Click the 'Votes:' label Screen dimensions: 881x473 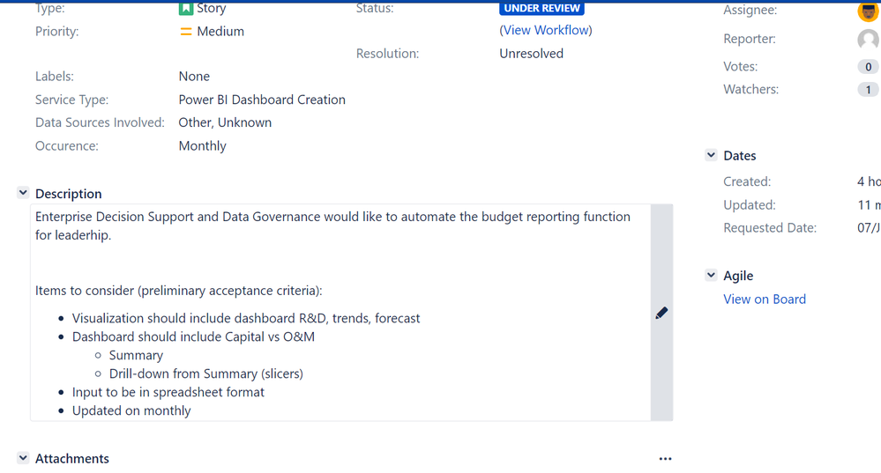tap(741, 67)
